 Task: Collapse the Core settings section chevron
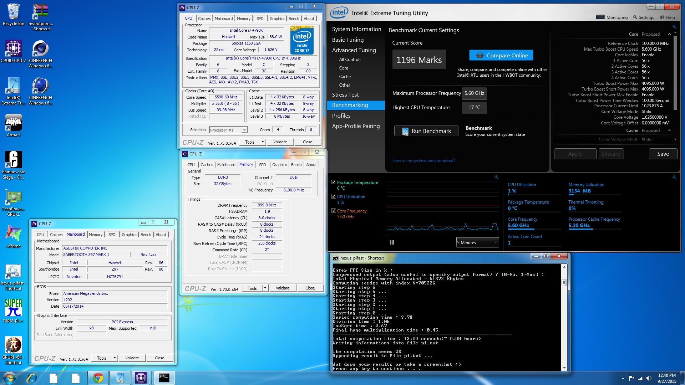point(669,34)
